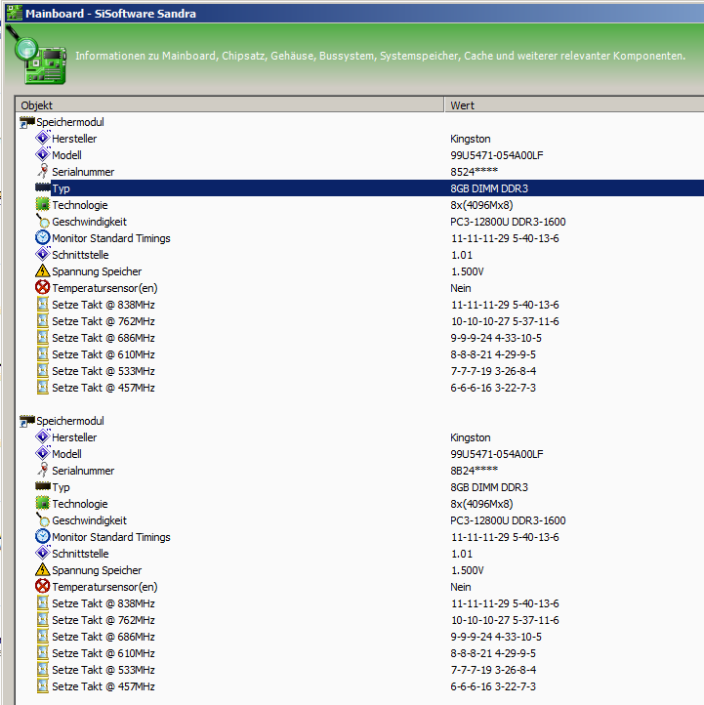
Task: Click hourglass icon for second Setze Takt @ 762MHz
Action: click(43, 619)
